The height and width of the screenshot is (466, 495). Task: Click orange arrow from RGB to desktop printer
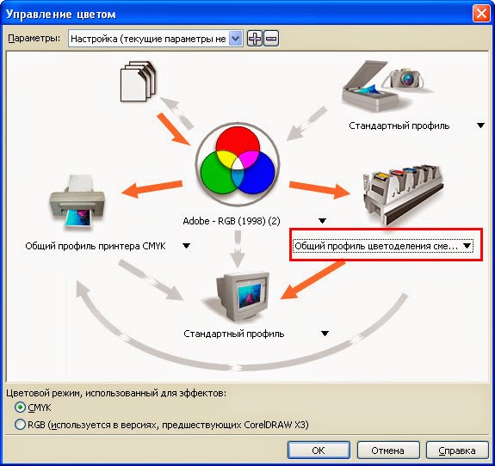(152, 188)
